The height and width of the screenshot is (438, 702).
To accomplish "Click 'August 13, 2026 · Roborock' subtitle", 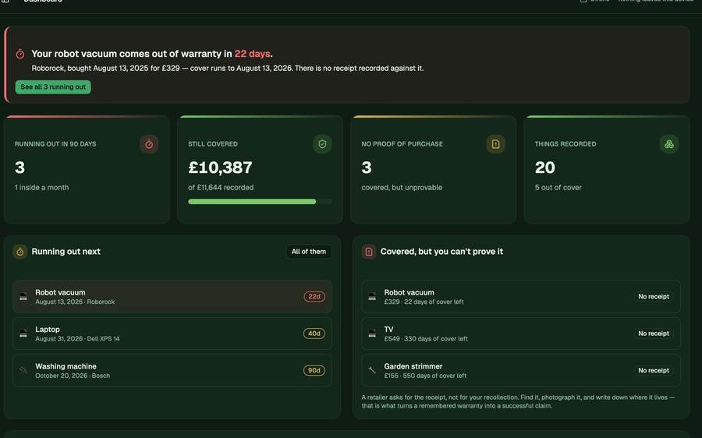I will [x=75, y=302].
